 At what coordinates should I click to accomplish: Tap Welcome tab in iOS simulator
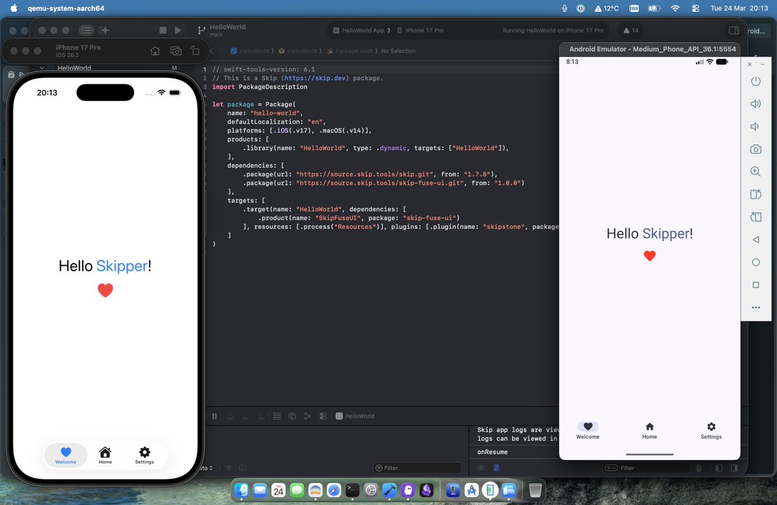click(x=65, y=456)
